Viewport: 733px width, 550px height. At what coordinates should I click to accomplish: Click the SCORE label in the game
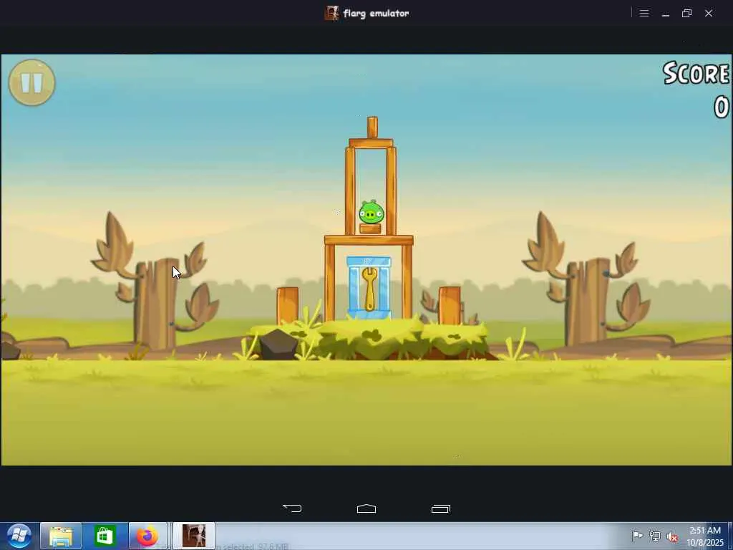click(x=696, y=74)
